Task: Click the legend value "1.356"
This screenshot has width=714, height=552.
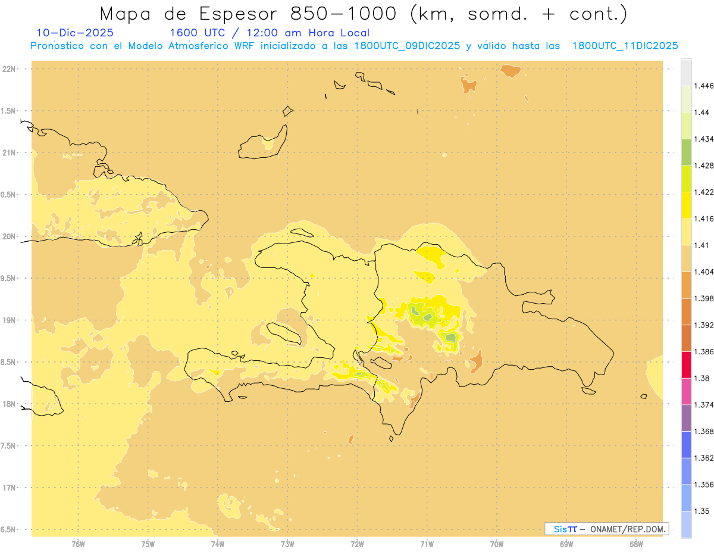Action: pos(705,485)
